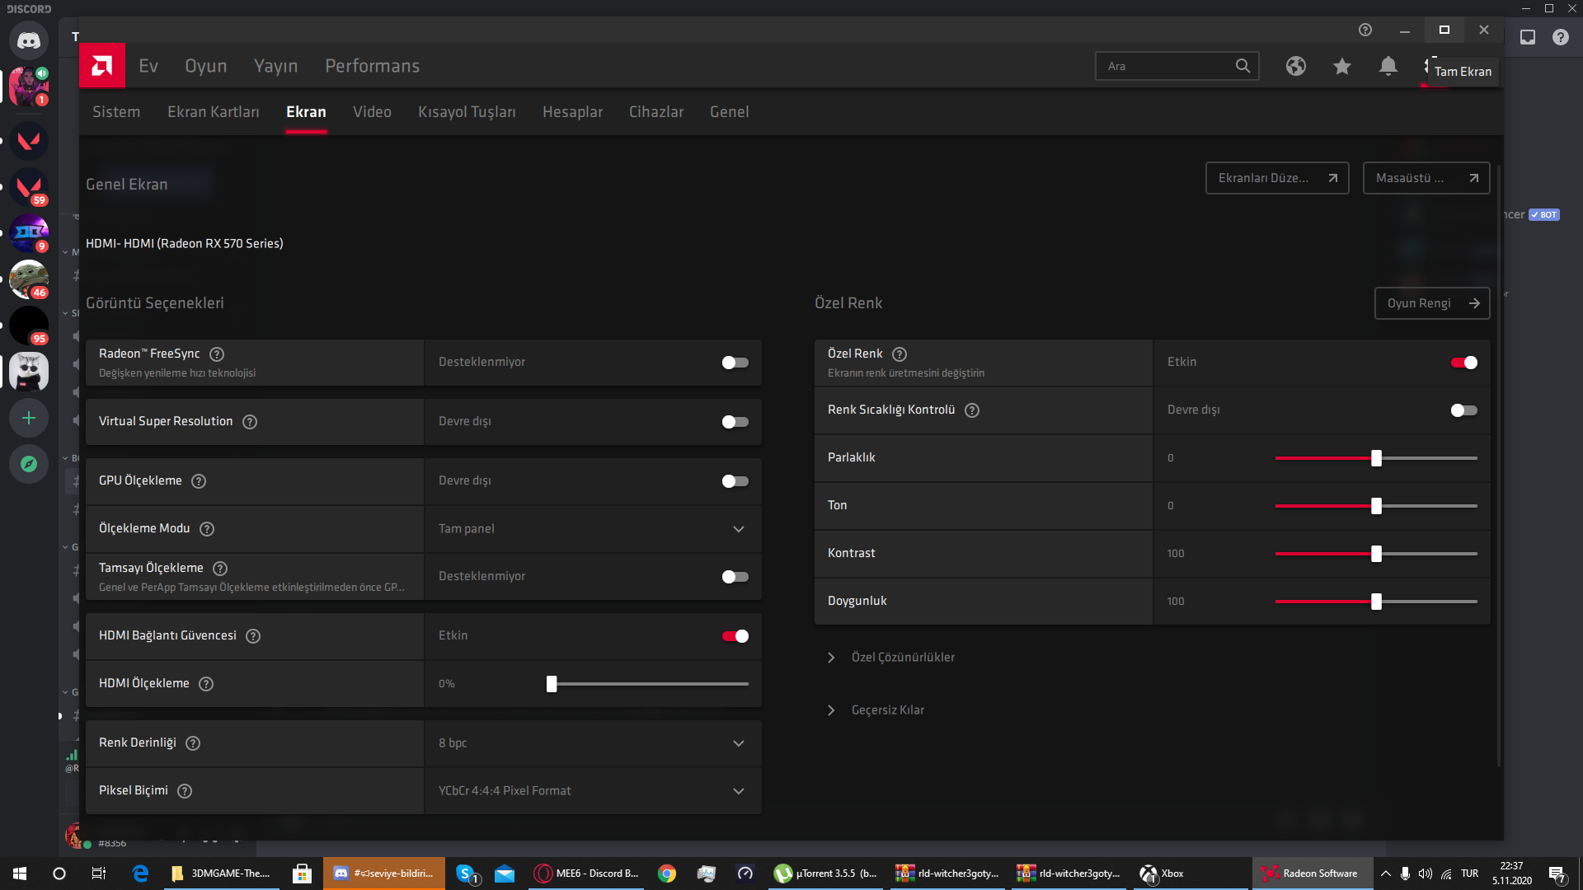Click help icon beside Renk Sıcaklığı Kontrolü
This screenshot has height=890, width=1583.
tap(972, 410)
